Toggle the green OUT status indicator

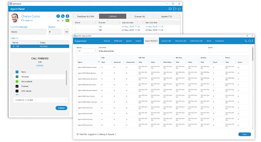click(x=67, y=20)
